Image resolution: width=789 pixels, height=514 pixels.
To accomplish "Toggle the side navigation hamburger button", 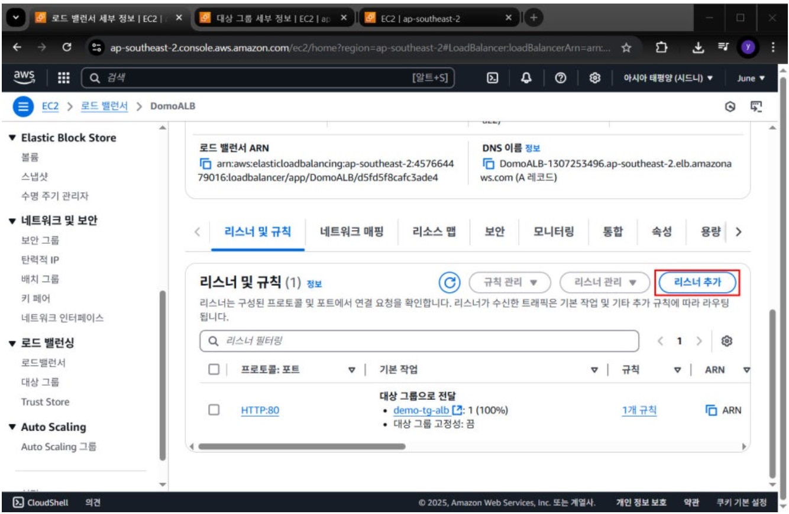I will (23, 106).
